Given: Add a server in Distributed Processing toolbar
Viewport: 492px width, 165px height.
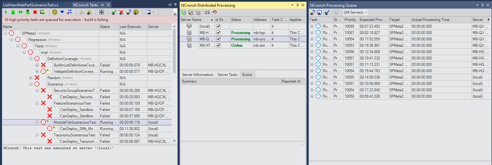Looking at the screenshot, I should 183,12.
